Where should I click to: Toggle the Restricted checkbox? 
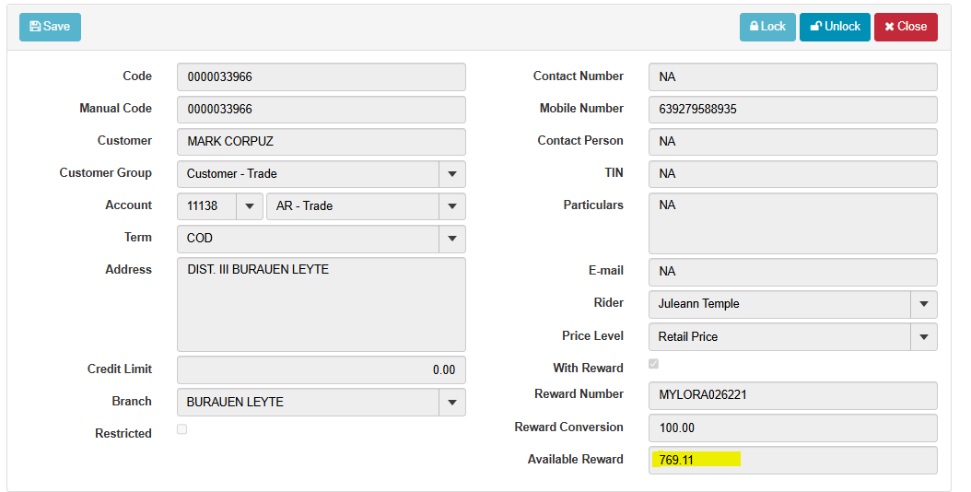(181, 429)
